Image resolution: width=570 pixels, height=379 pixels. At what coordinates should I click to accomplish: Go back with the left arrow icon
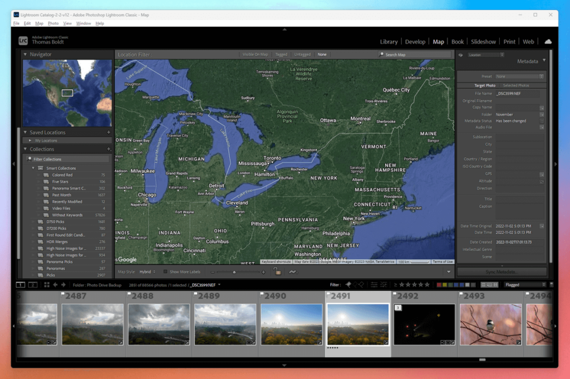point(55,285)
